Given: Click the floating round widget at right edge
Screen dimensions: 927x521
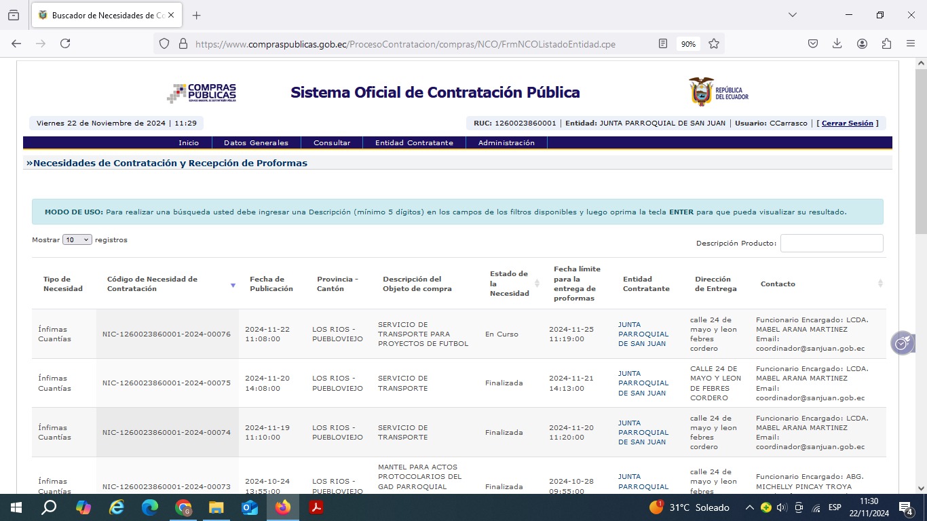Looking at the screenshot, I should (x=901, y=343).
